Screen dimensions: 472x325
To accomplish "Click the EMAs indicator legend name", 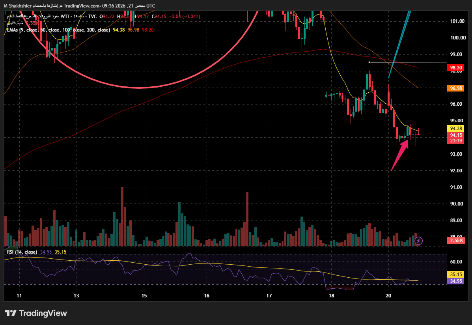I will coord(58,30).
